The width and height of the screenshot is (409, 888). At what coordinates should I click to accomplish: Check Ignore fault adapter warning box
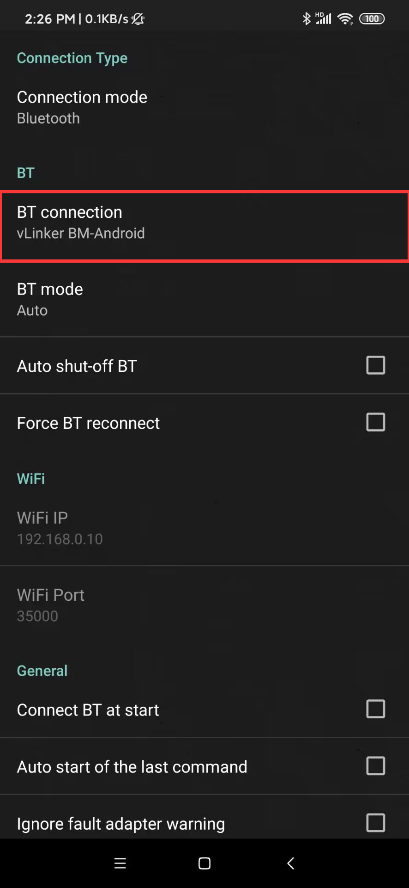[376, 823]
